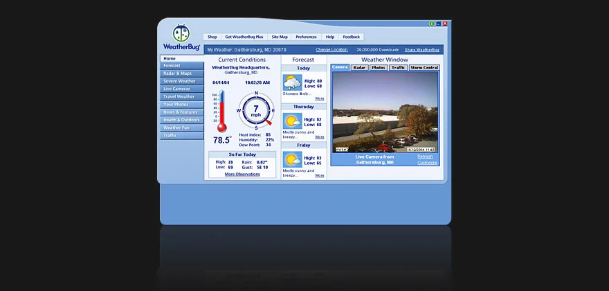Image resolution: width=609 pixels, height=291 pixels.
Task: Click the Friday forecast header
Action: point(304,145)
